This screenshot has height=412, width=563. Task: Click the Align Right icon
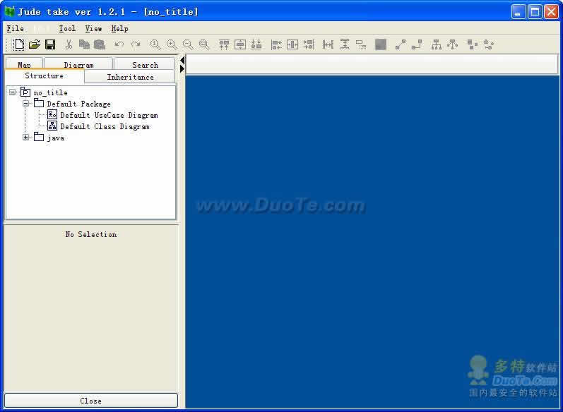[x=309, y=44]
